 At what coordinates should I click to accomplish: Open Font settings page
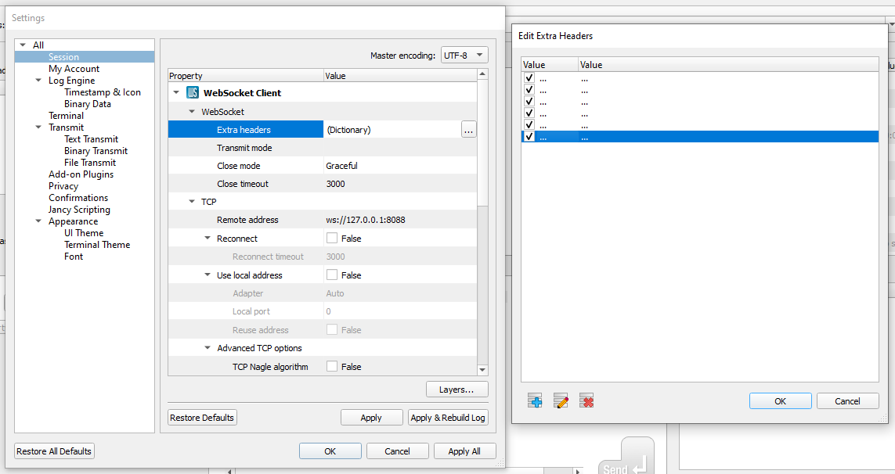coord(74,257)
